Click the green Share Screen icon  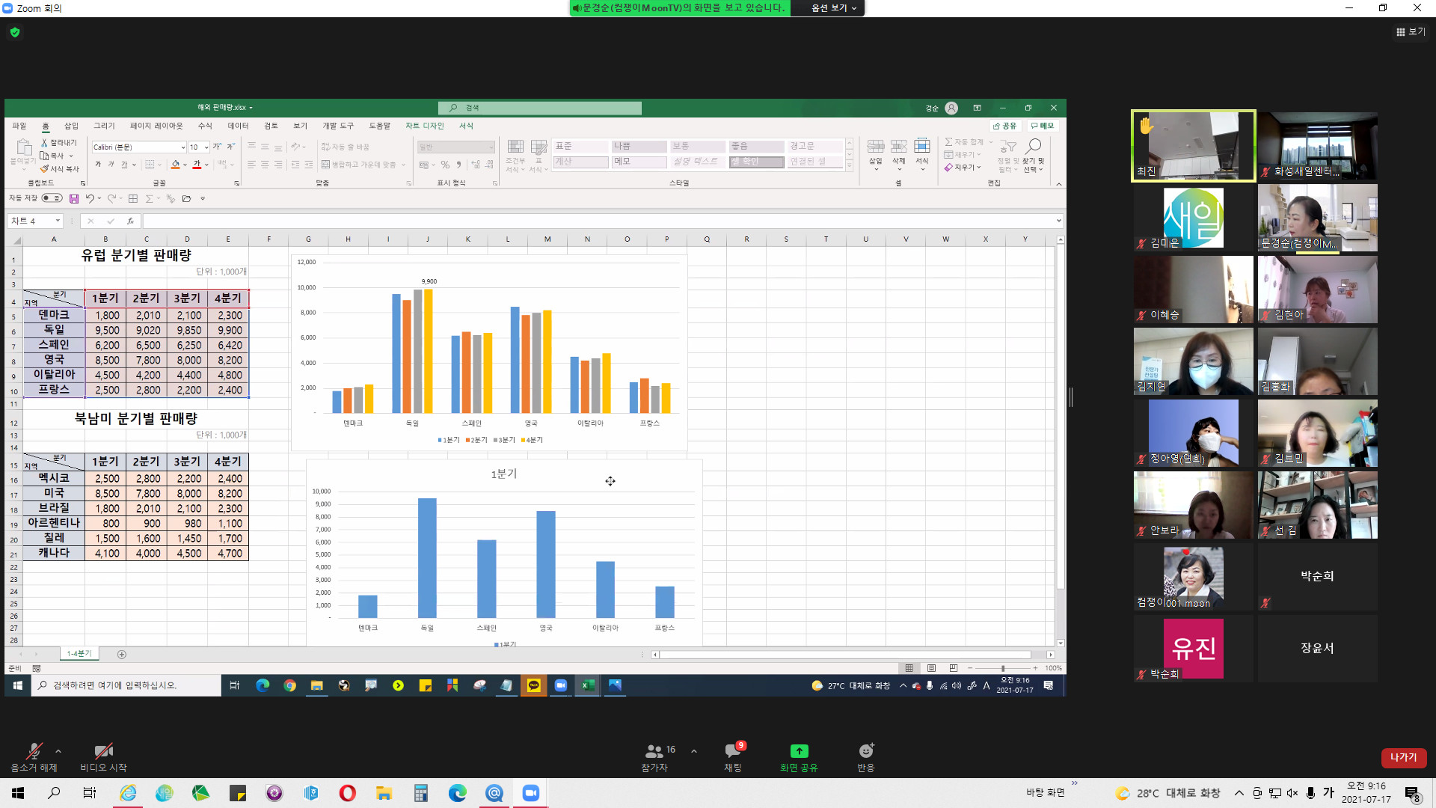tap(799, 751)
